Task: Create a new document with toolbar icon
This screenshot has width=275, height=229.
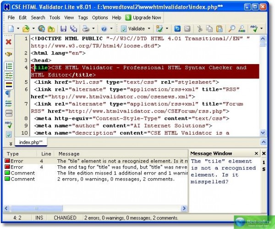Action: [11, 28]
